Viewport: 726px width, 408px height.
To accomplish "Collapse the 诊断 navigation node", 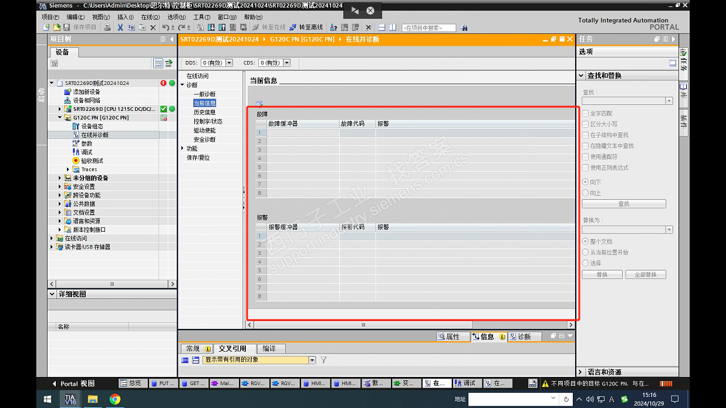I will (x=182, y=85).
